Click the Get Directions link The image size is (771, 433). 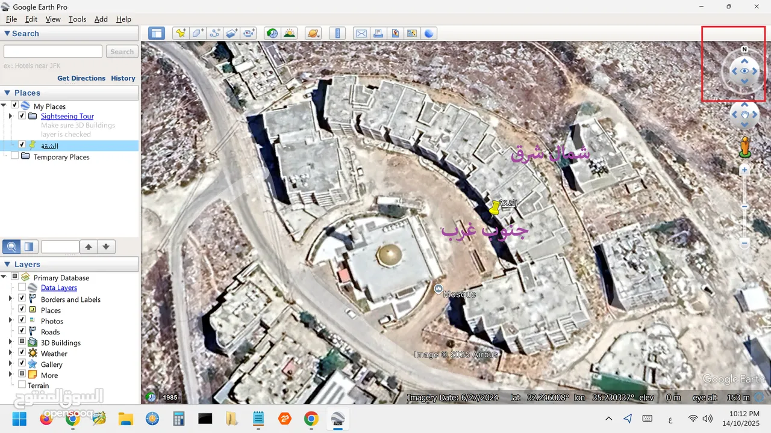pos(81,78)
